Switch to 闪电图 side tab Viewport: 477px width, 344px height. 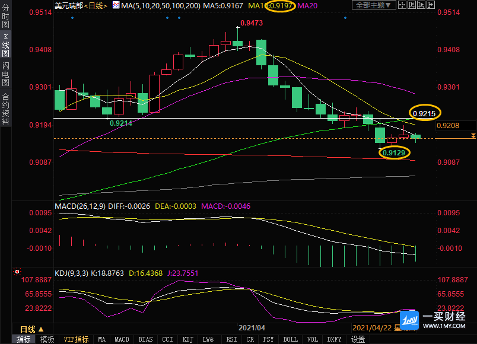pos(5,74)
